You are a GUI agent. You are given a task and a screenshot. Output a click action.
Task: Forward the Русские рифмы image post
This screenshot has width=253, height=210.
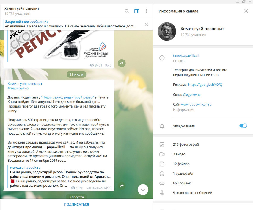click(x=122, y=63)
